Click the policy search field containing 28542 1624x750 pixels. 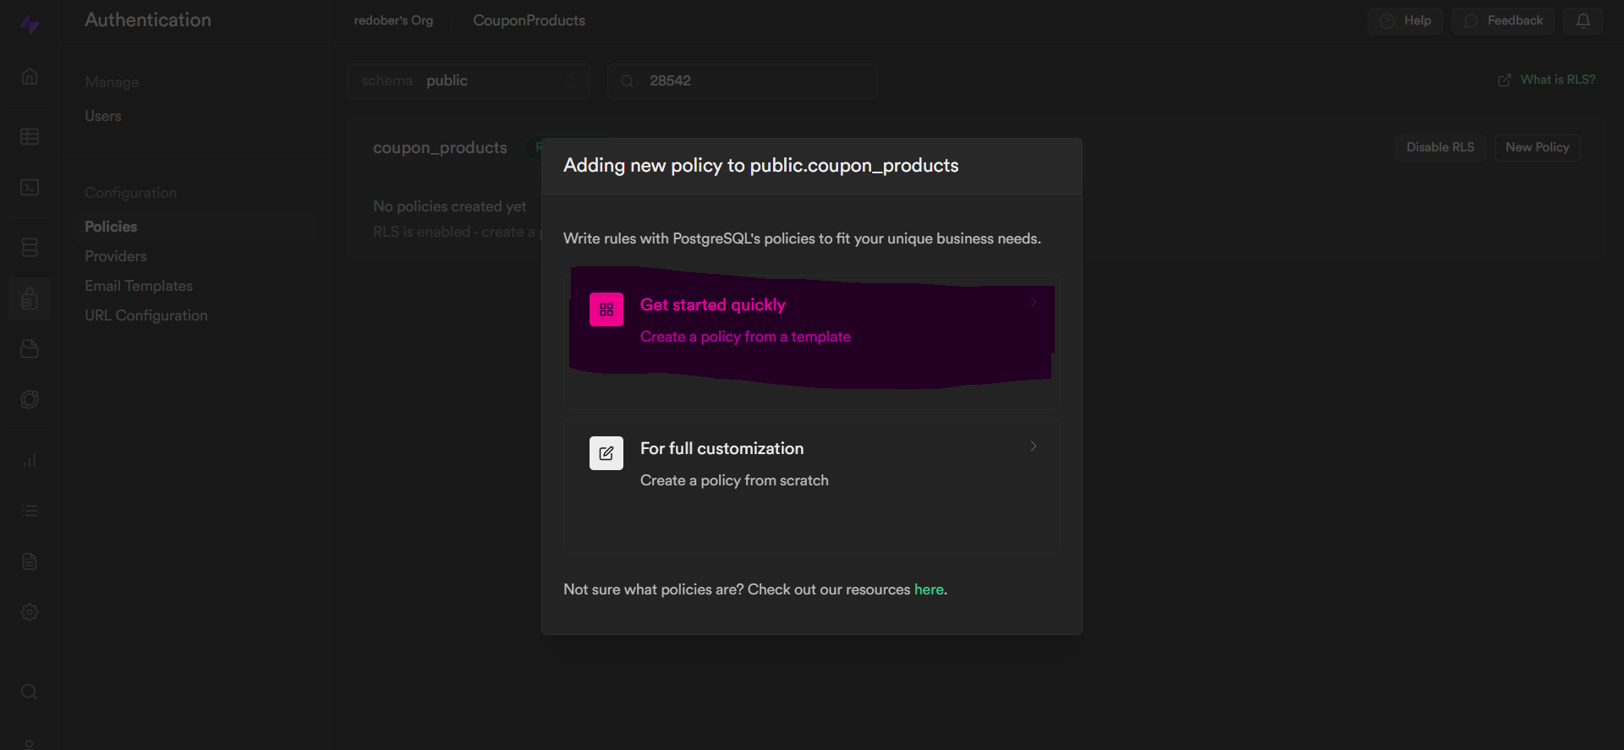pyautogui.click(x=753, y=81)
